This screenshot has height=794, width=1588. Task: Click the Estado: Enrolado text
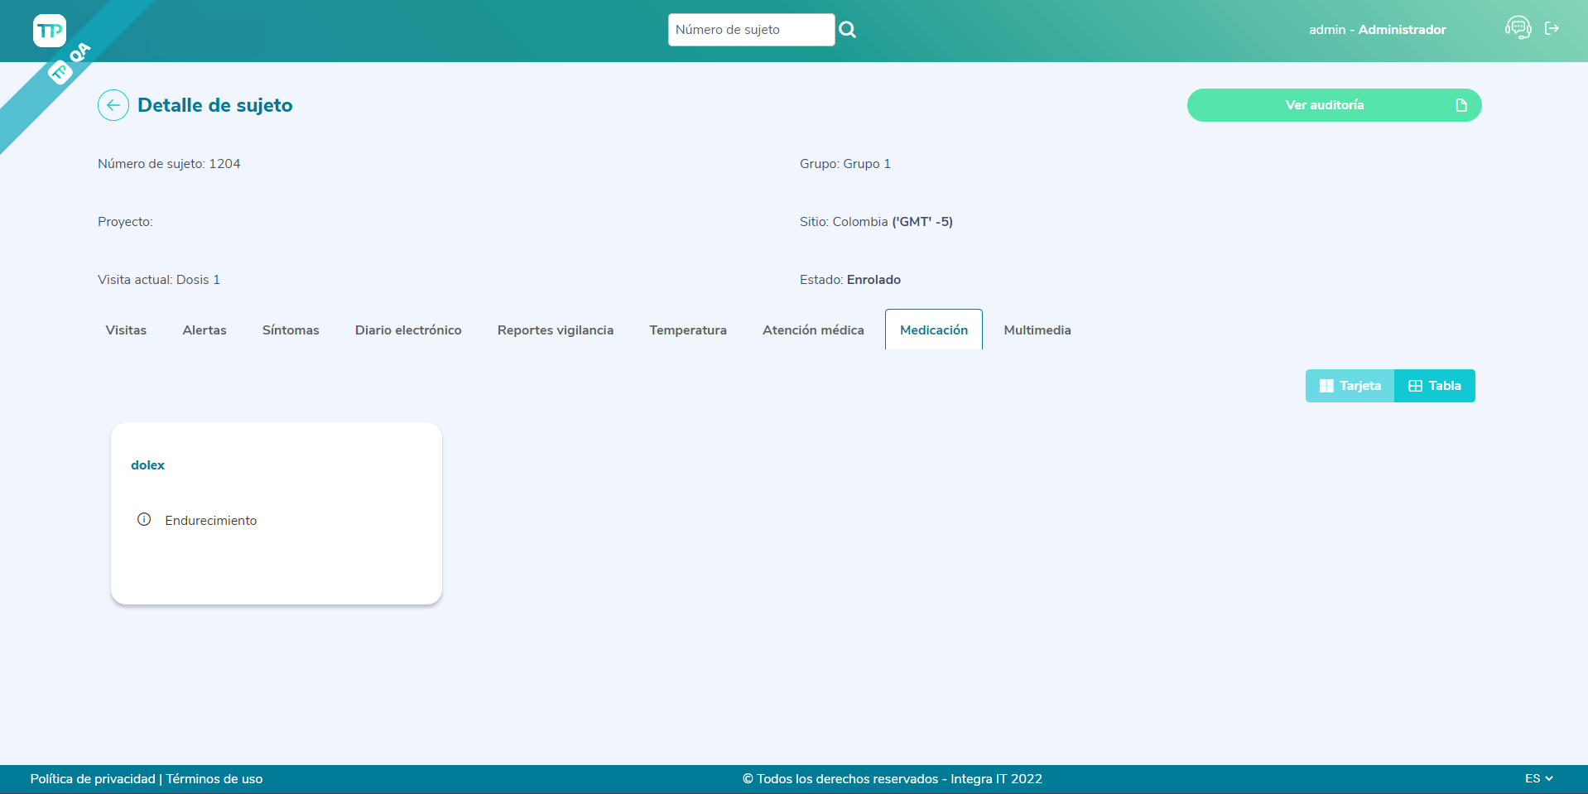[850, 280]
